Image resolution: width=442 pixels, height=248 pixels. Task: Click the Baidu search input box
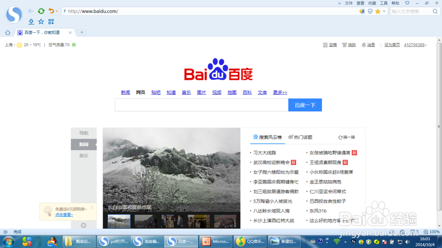point(202,105)
